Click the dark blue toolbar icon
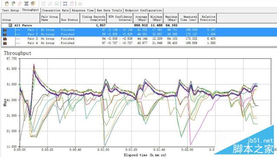 tap(26, 3)
